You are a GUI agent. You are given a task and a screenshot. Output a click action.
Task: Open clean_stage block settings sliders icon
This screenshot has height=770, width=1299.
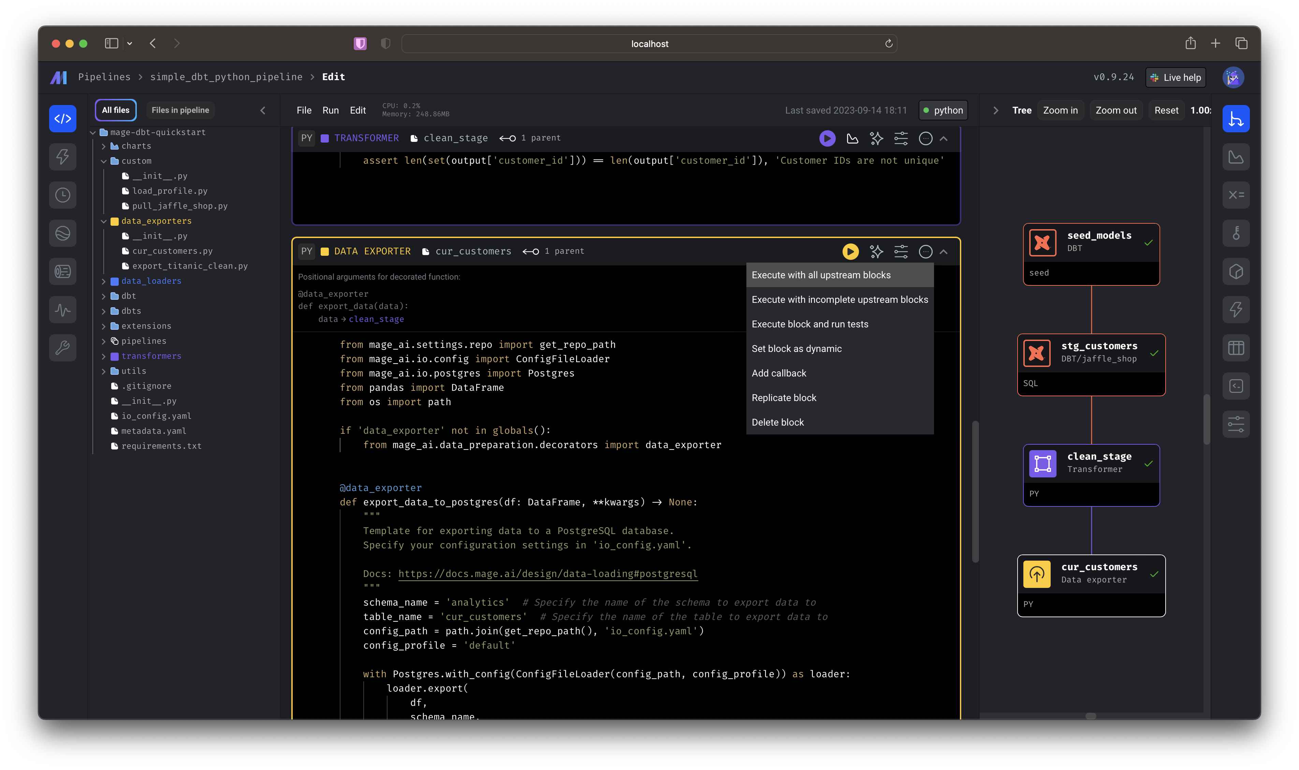click(x=901, y=138)
